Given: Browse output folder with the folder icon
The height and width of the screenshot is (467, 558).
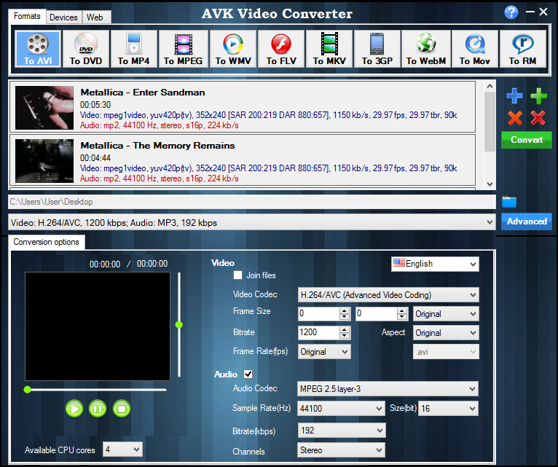Looking at the screenshot, I should 509,202.
